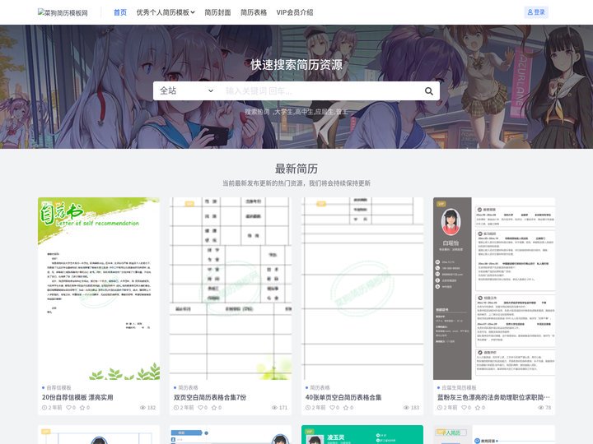Click the 自荐信模板 category link

pyautogui.click(x=58, y=388)
